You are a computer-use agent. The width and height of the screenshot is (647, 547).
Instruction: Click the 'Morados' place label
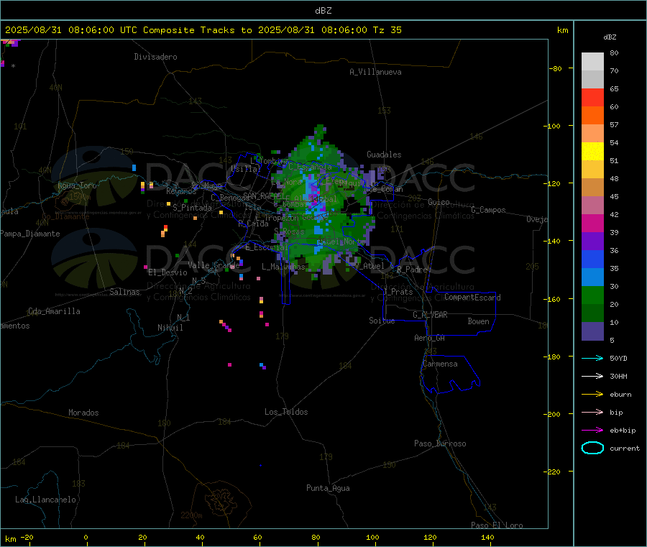coord(84,413)
